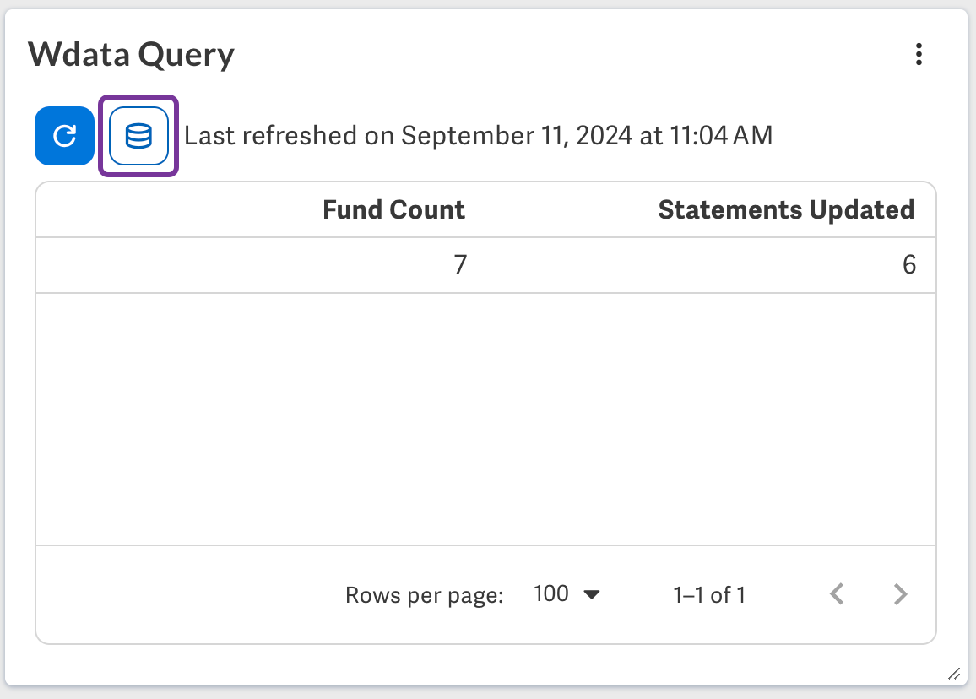Click the first data row in the table
Viewport: 976px width, 699px height.
(485, 264)
